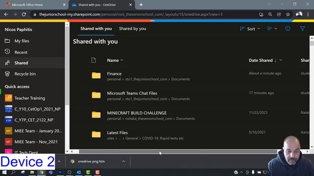Click 'COVID-19, Rapid tests etc' path text
Image resolution: width=314 pixels, height=176 pixels.
pos(163,138)
